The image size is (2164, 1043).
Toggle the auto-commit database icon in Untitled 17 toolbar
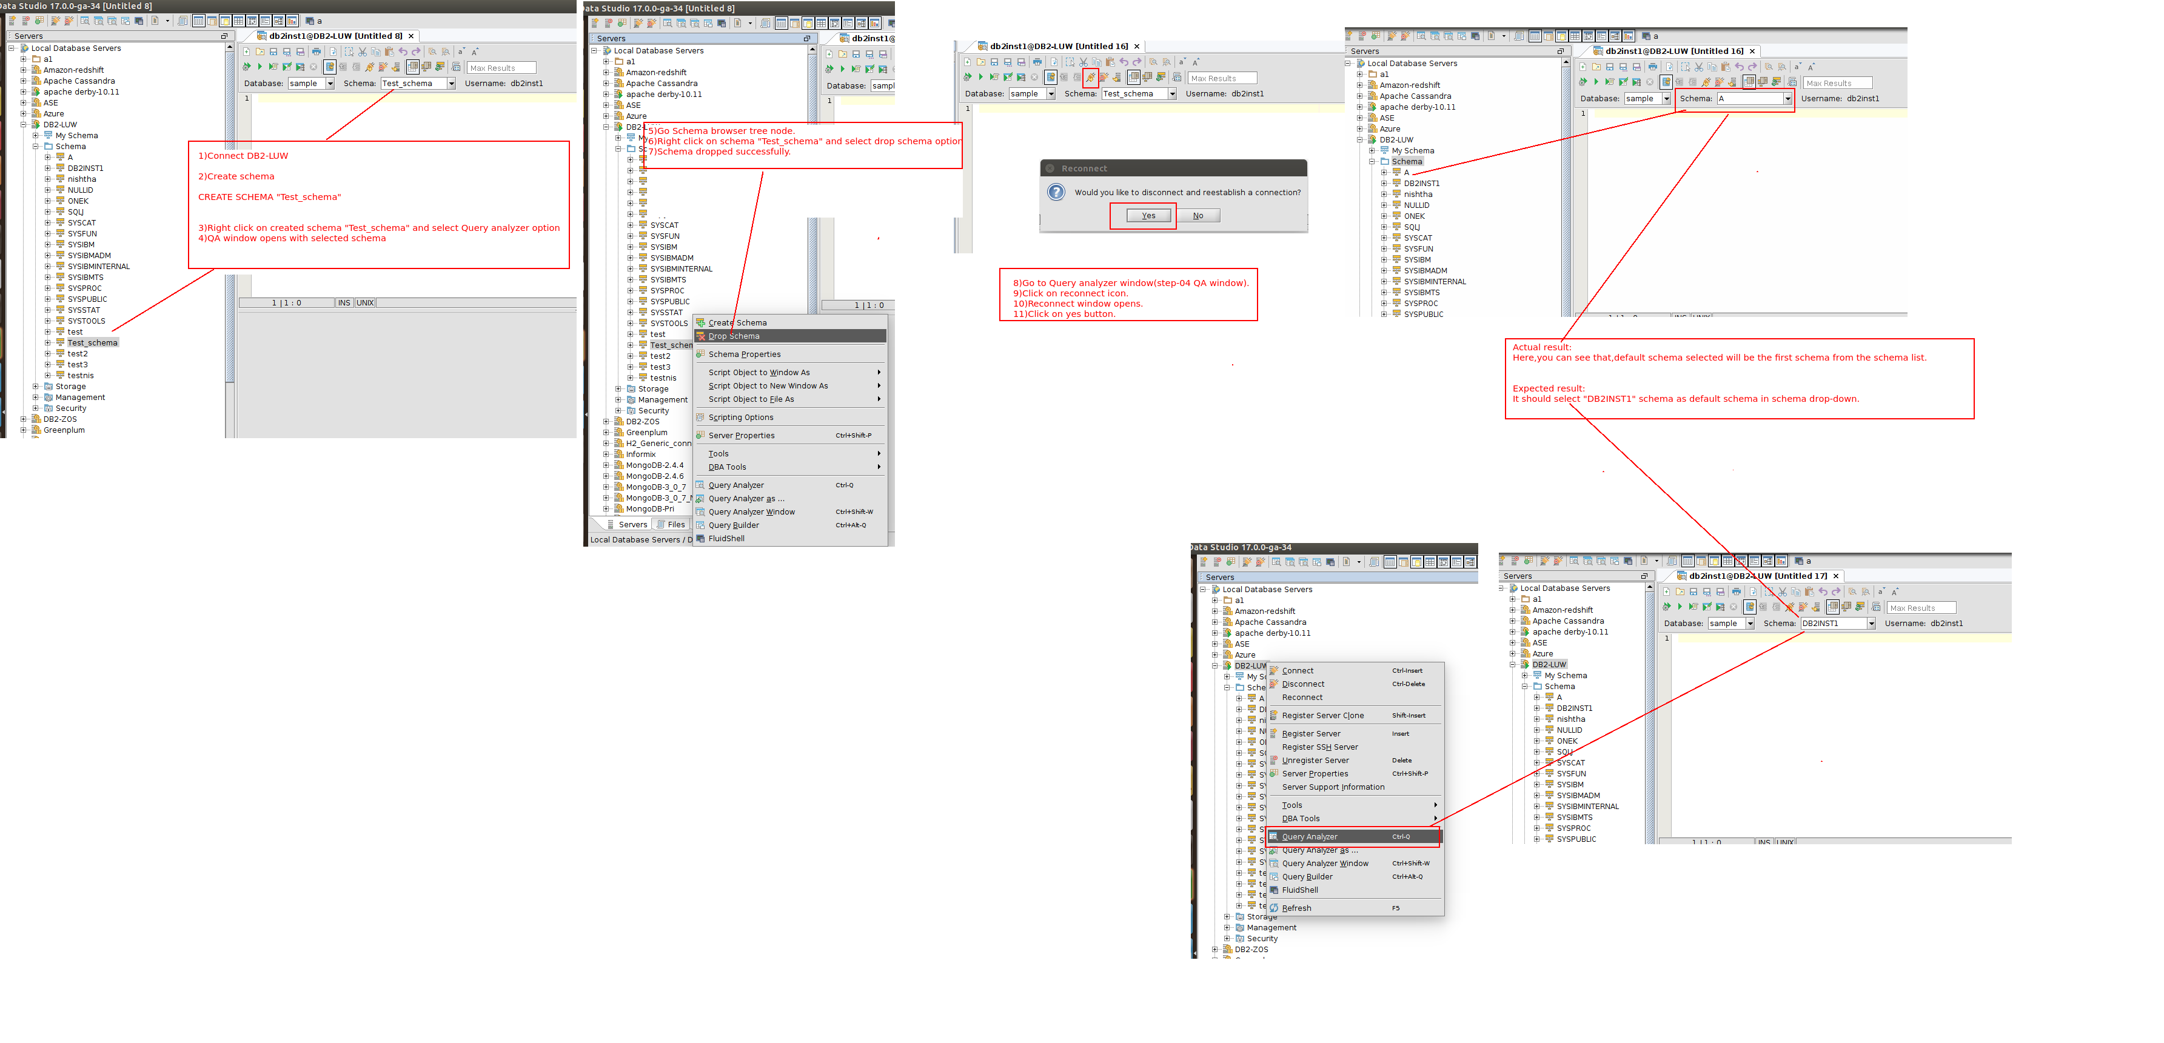coord(1750,607)
